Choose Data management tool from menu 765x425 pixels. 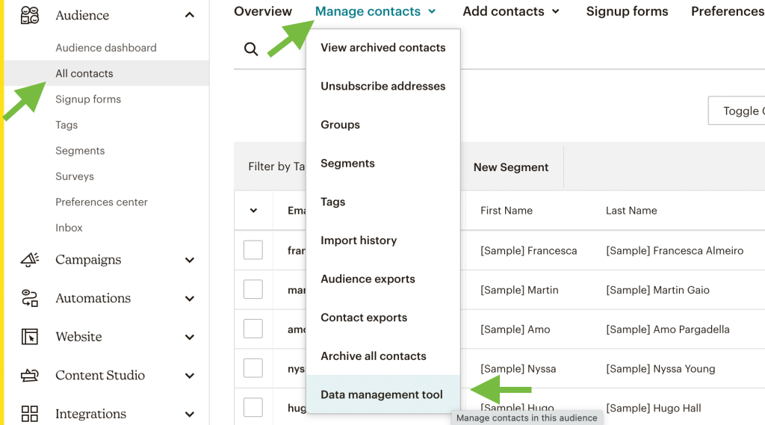[x=382, y=394]
